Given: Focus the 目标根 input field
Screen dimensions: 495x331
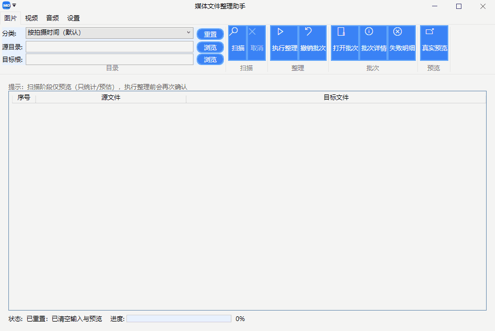Looking at the screenshot, I should pyautogui.click(x=110, y=59).
